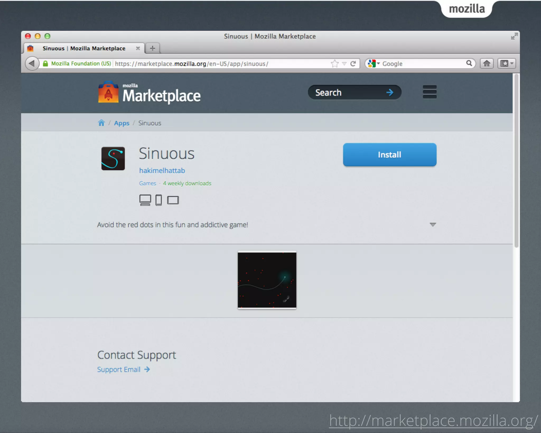The width and height of the screenshot is (541, 433).
Task: Click the browser back arrow button
Action: tap(32, 63)
